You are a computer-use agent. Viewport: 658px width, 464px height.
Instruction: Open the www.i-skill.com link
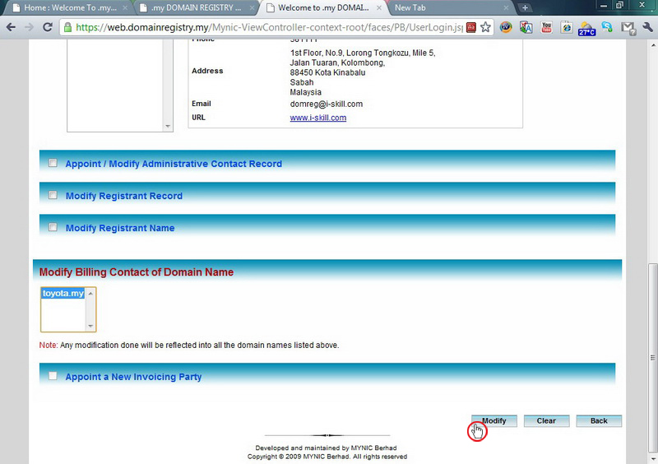[318, 118]
